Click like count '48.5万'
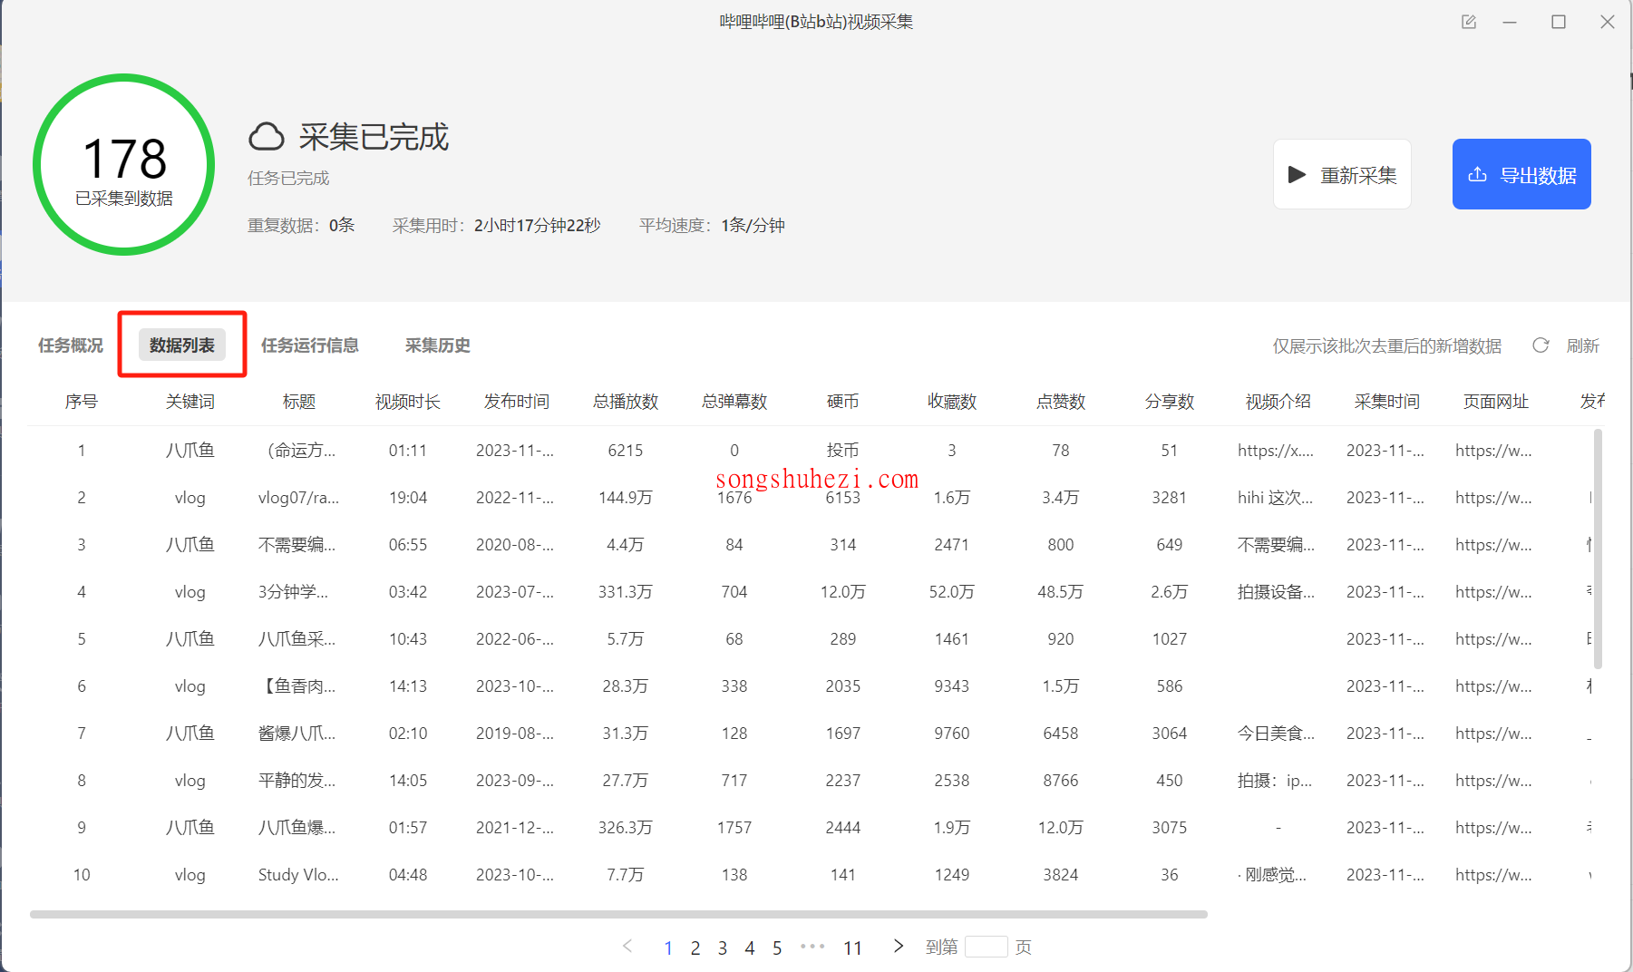 tap(1061, 592)
